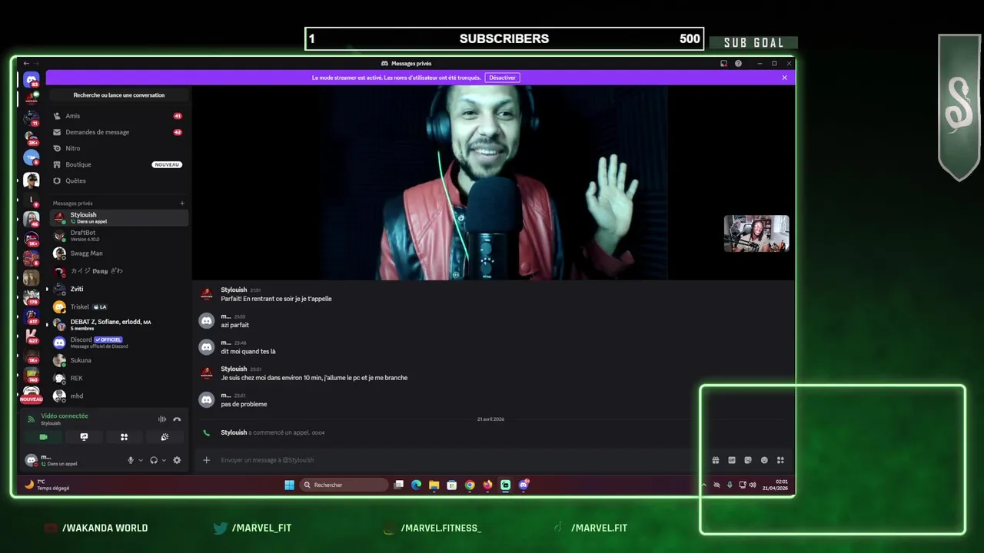Open apps launcher in message bar

click(x=780, y=460)
